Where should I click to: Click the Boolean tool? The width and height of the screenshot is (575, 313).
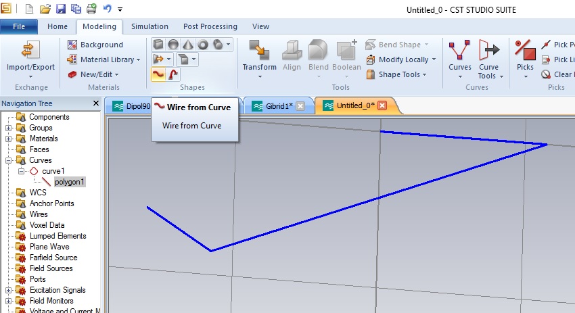[346, 59]
